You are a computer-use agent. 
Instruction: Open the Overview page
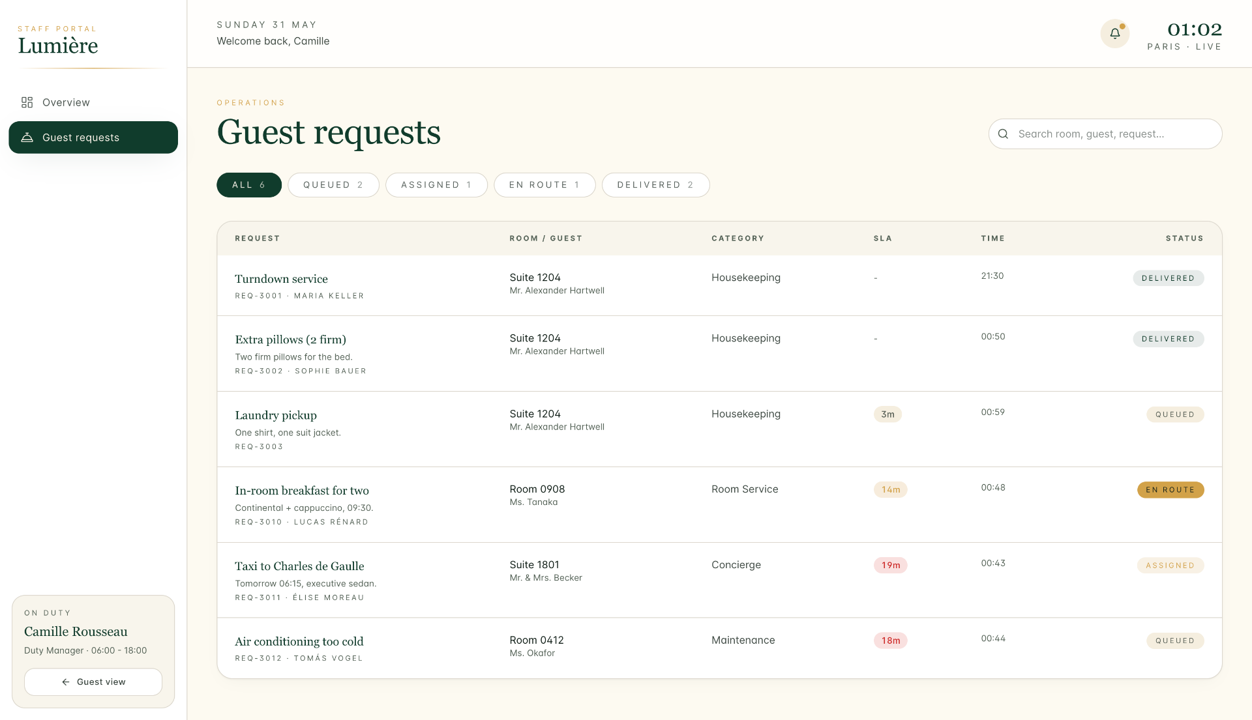(93, 102)
